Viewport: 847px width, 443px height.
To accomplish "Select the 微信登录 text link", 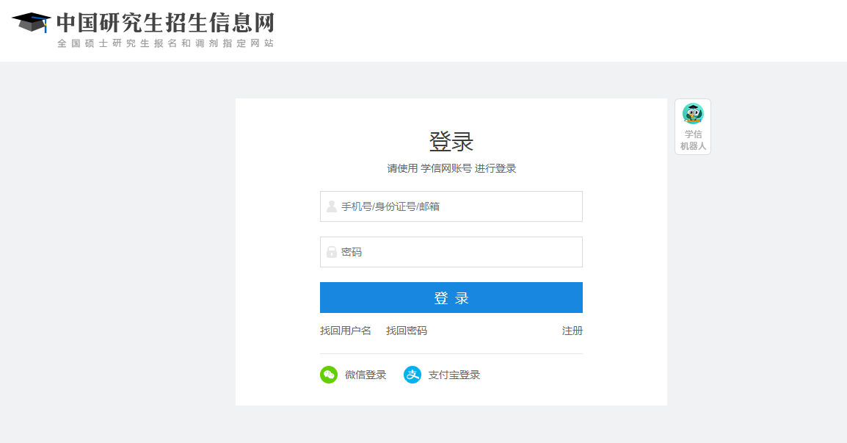I will (366, 375).
